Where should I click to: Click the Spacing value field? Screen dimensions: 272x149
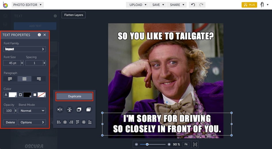click(x=34, y=63)
